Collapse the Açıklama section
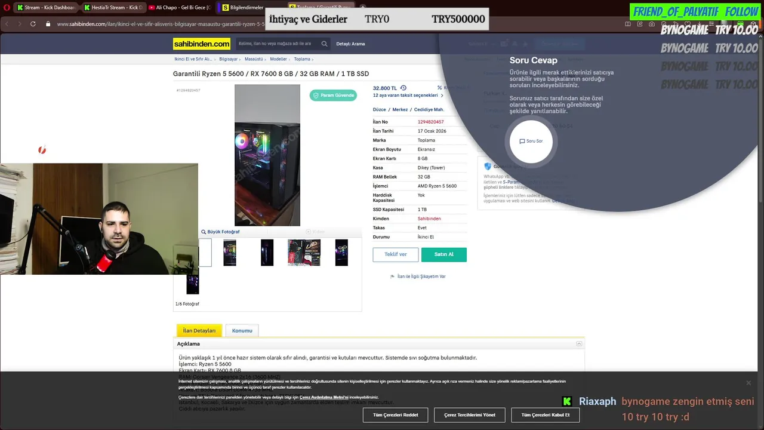 [578, 344]
